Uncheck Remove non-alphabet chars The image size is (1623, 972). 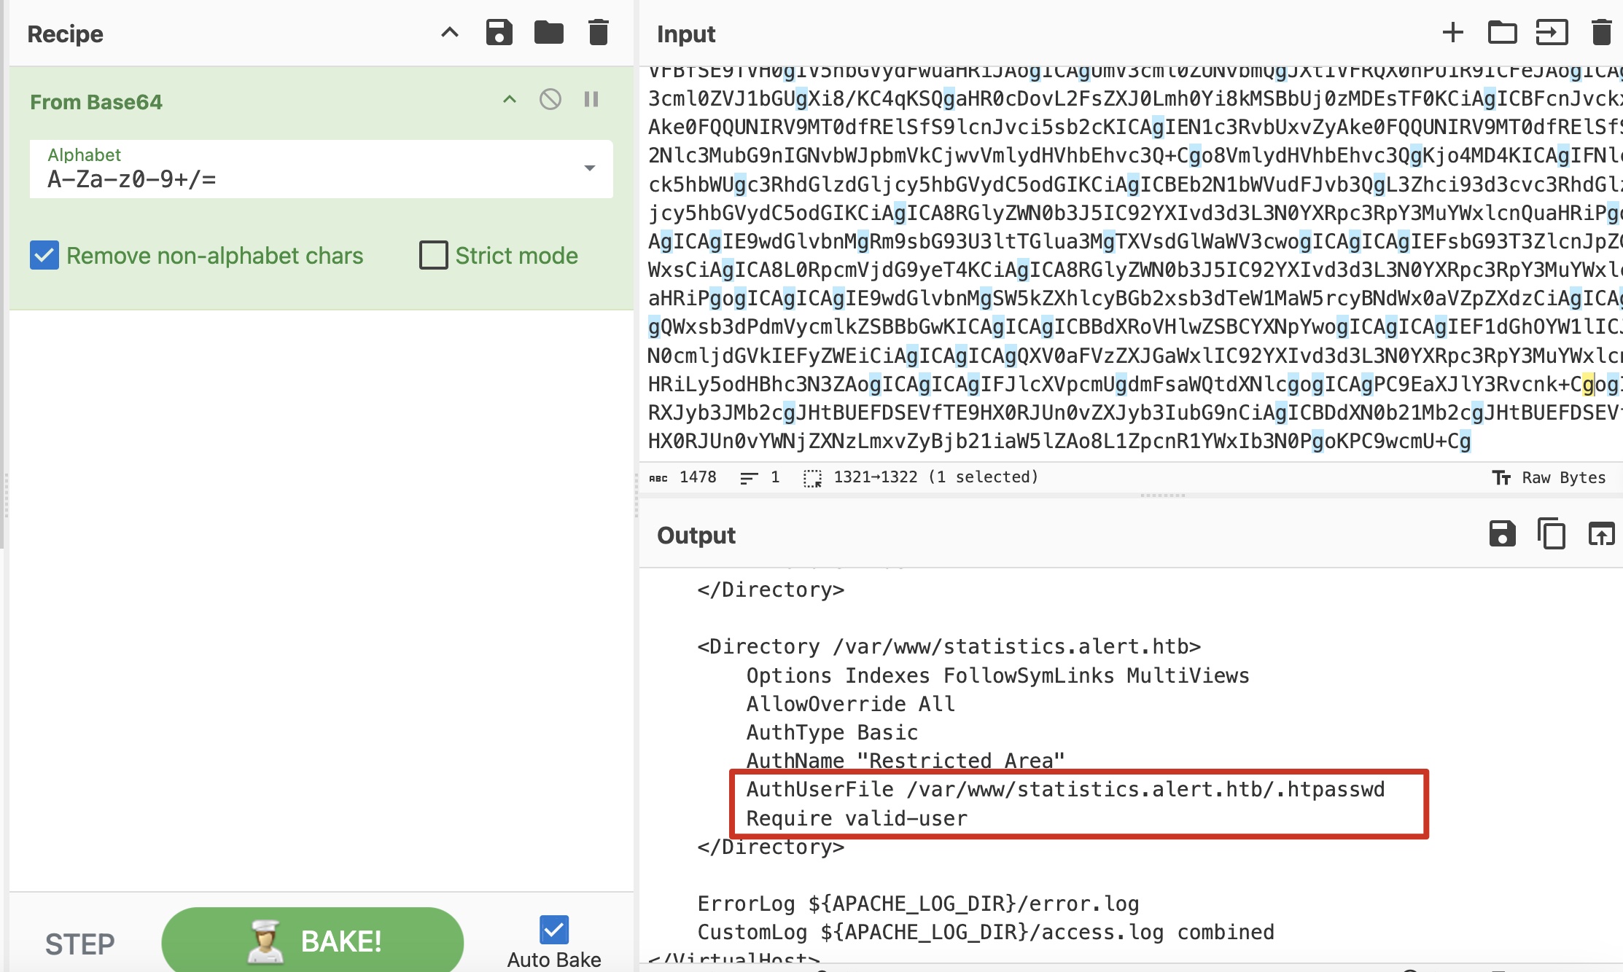(x=44, y=256)
